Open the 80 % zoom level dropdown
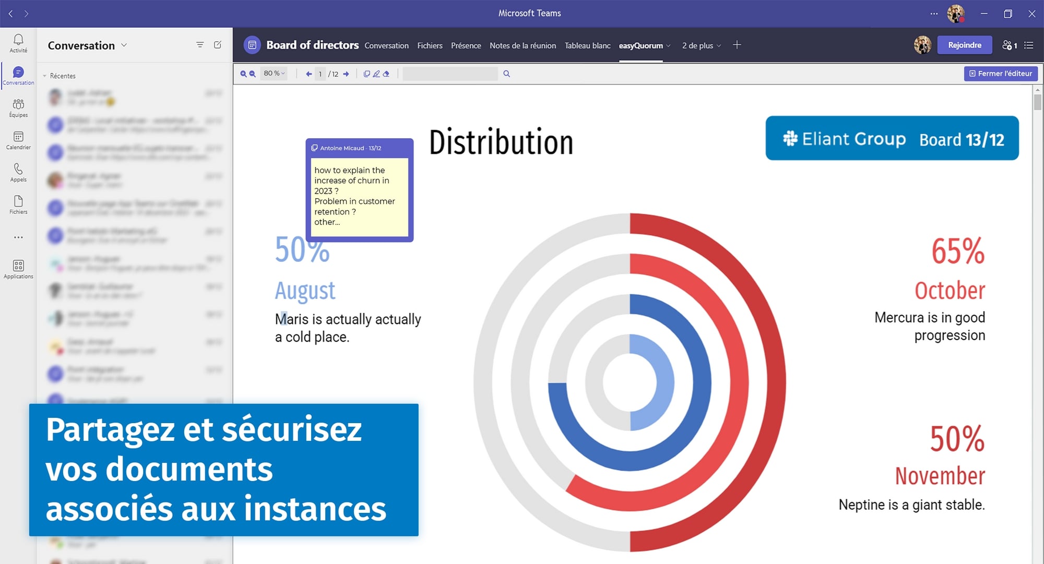Screen dimensions: 1044x564 [274, 74]
